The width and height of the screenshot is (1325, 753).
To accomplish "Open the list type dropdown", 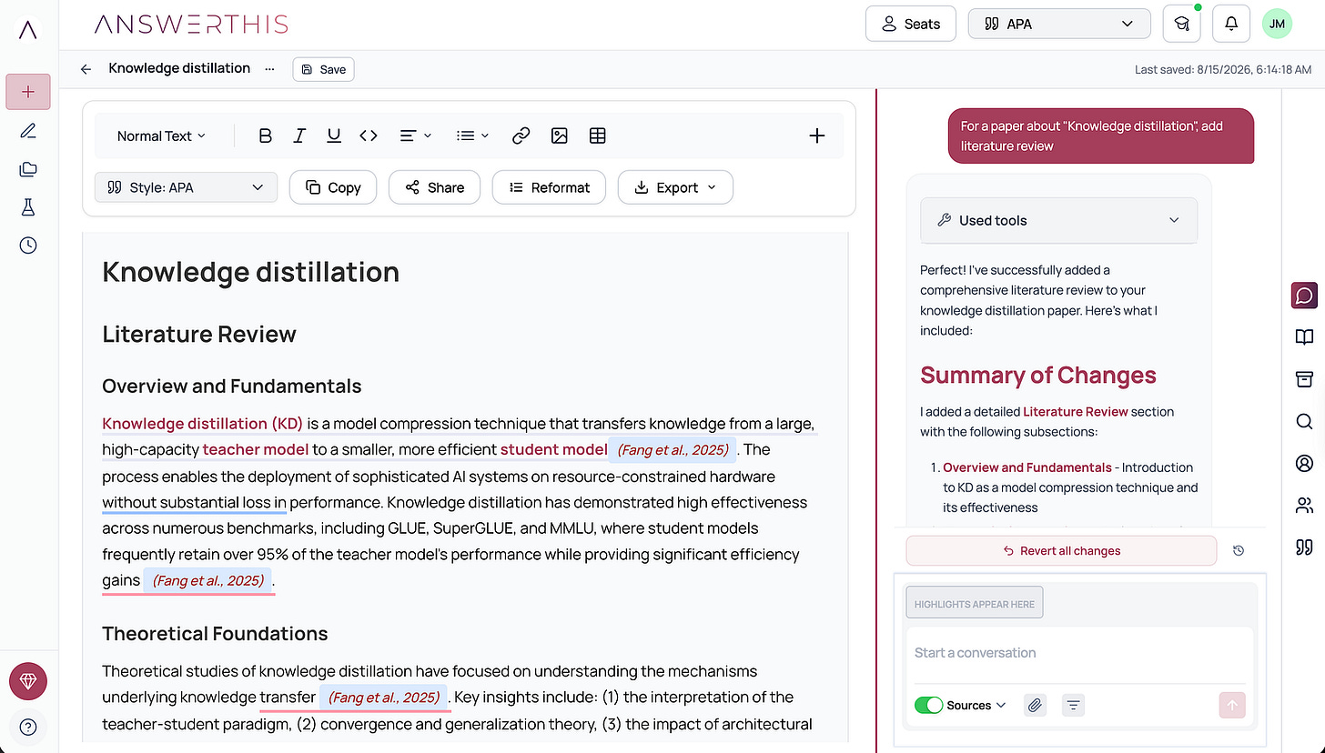I will click(472, 136).
